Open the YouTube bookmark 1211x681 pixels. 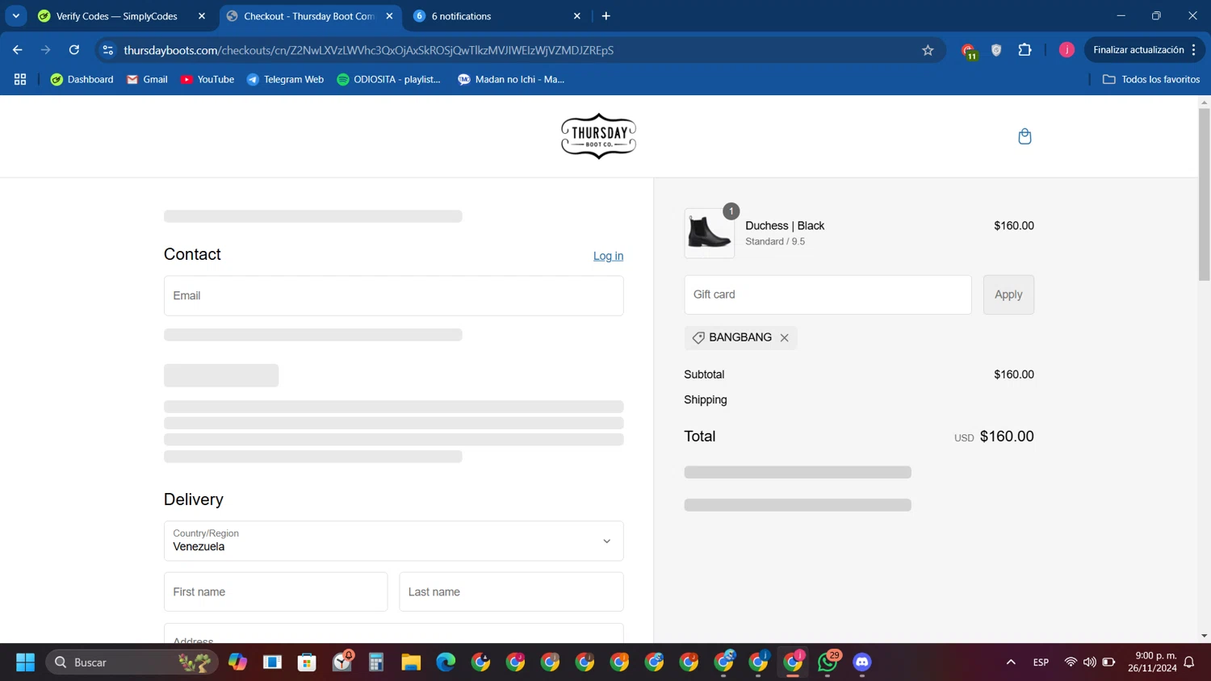coord(207,79)
